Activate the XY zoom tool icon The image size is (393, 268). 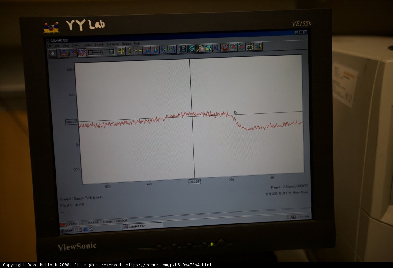pos(82,52)
